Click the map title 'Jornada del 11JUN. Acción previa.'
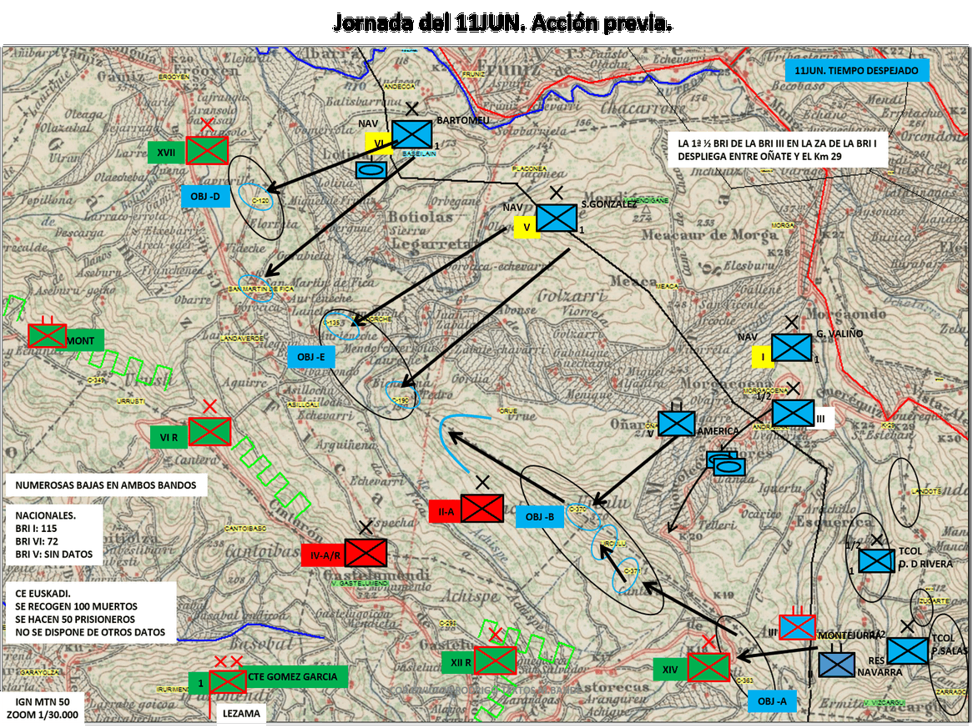978x728 pixels. coord(502,23)
